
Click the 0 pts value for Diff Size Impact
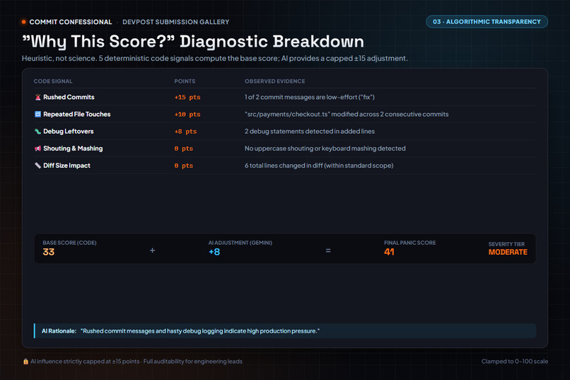click(x=184, y=166)
